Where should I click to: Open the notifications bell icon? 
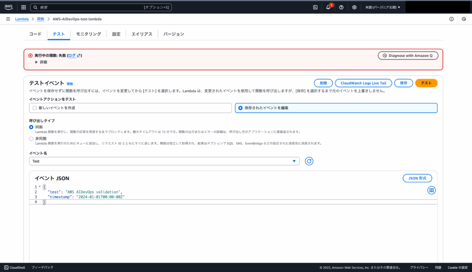328,7
